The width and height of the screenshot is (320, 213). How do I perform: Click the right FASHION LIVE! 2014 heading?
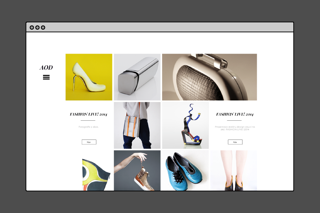[x=235, y=114]
